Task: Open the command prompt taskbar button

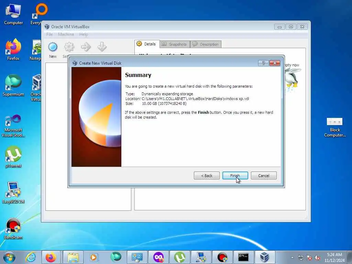Action: [243, 257]
